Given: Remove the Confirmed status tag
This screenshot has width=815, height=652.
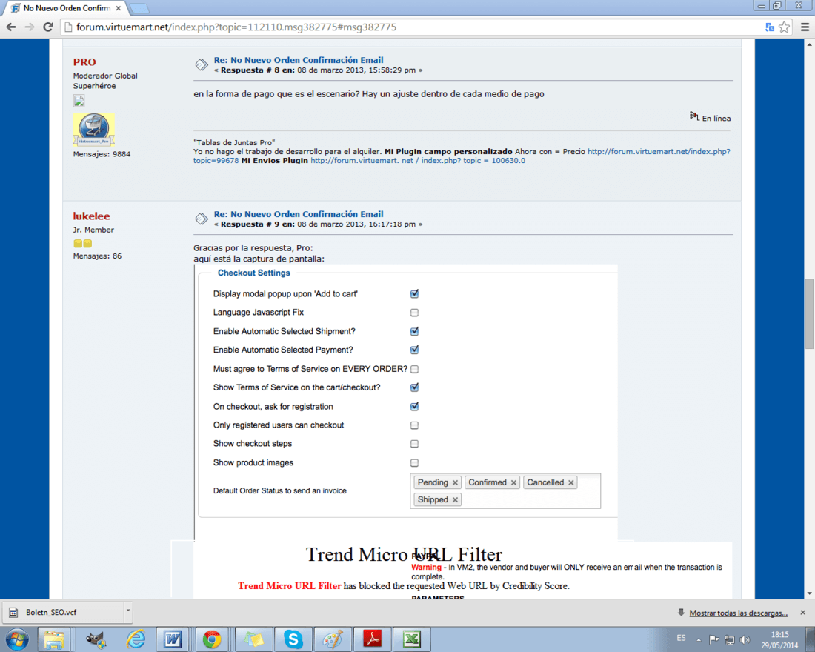Looking at the screenshot, I should tap(513, 482).
